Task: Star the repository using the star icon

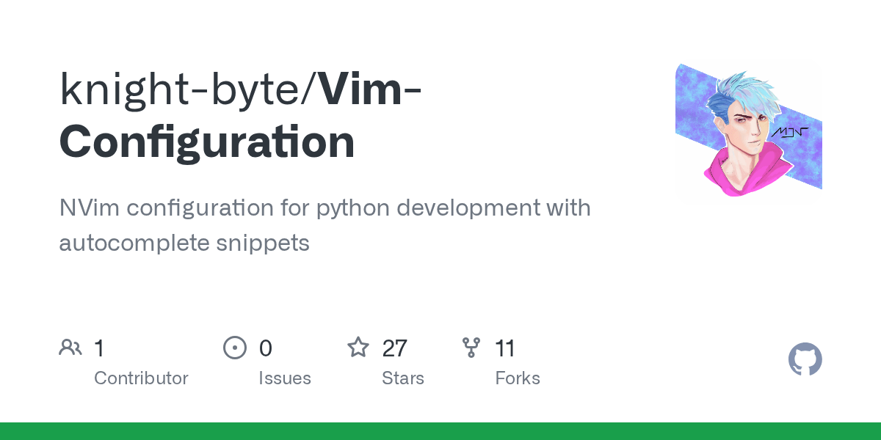Action: tap(358, 347)
